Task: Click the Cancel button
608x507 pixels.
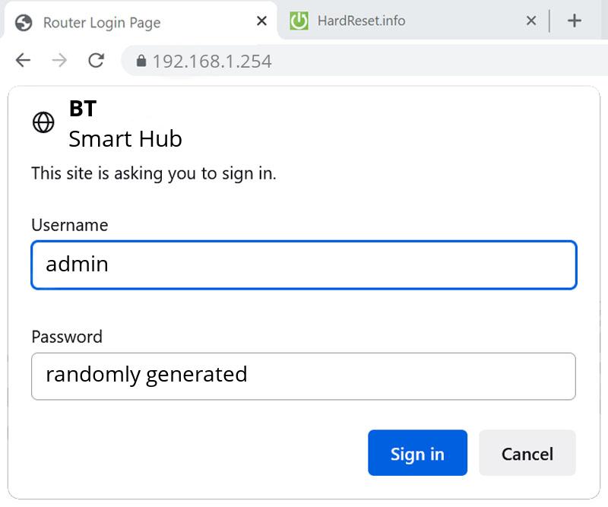Action: tap(527, 453)
